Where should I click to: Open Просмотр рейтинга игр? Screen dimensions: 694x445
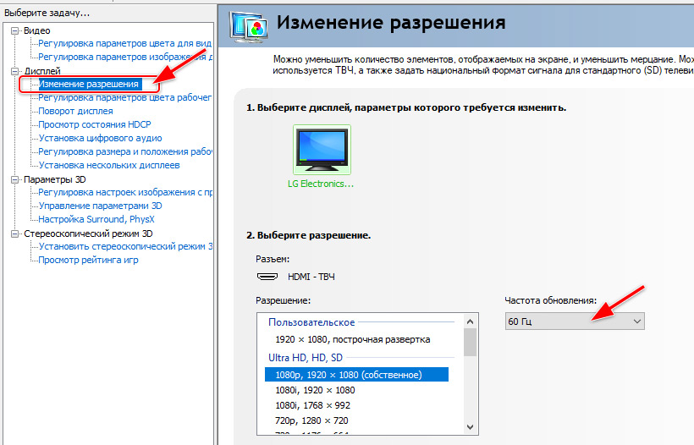89,260
